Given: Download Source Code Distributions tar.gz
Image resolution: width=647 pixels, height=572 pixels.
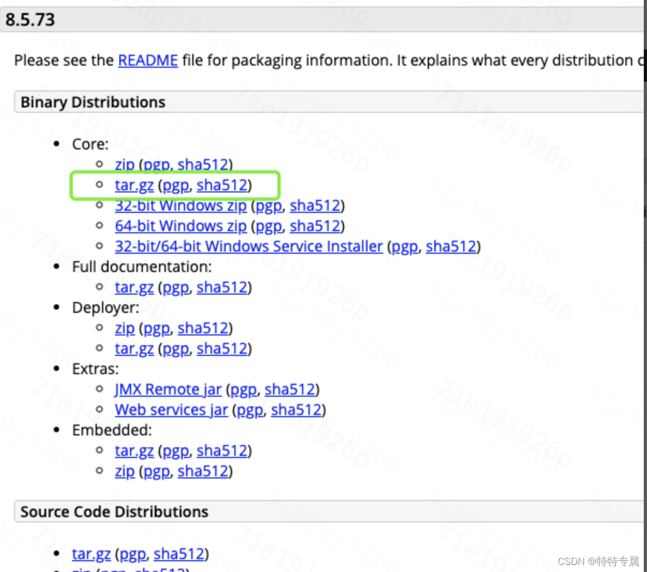Looking at the screenshot, I should [91, 554].
